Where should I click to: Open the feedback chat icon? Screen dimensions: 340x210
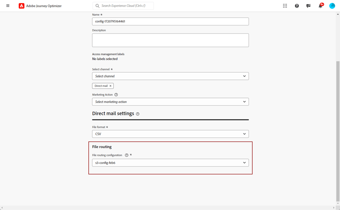click(x=309, y=6)
